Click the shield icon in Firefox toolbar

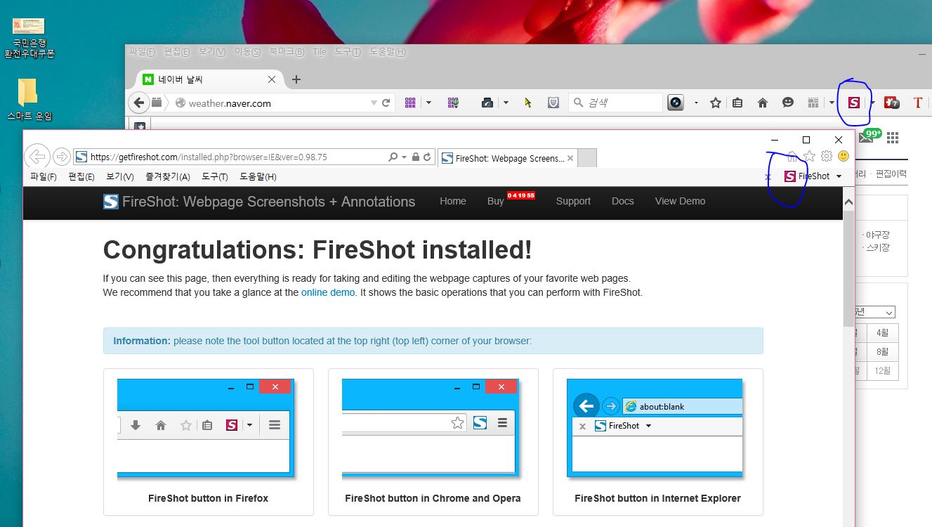tap(553, 103)
